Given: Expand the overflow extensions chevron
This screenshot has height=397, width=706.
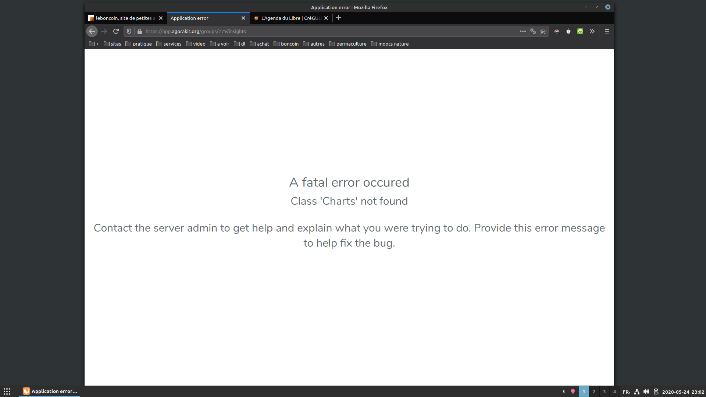Looking at the screenshot, I should pos(592,31).
